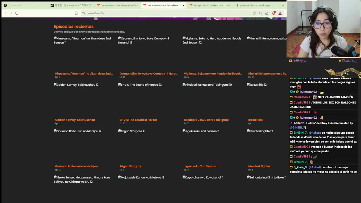Open Golden Kamuy: Saishuushou title link

(75, 120)
